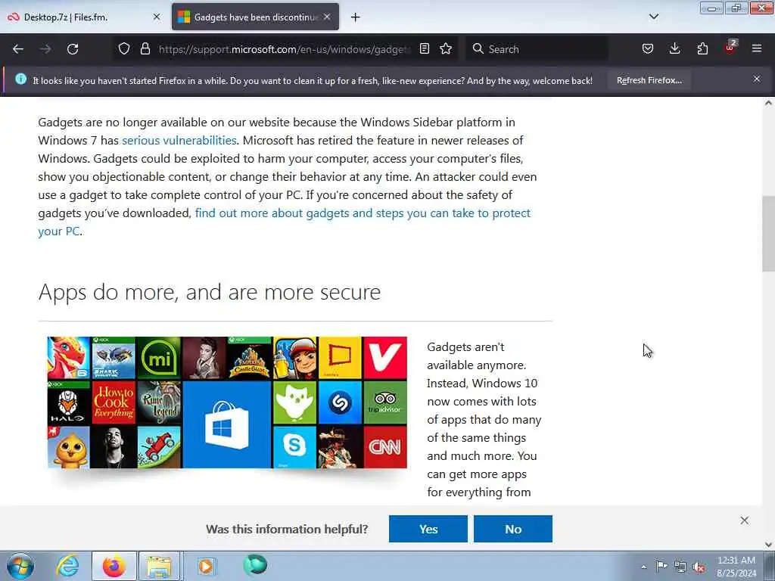Open network status tray icon
This screenshot has height=581, width=775.
(680, 567)
